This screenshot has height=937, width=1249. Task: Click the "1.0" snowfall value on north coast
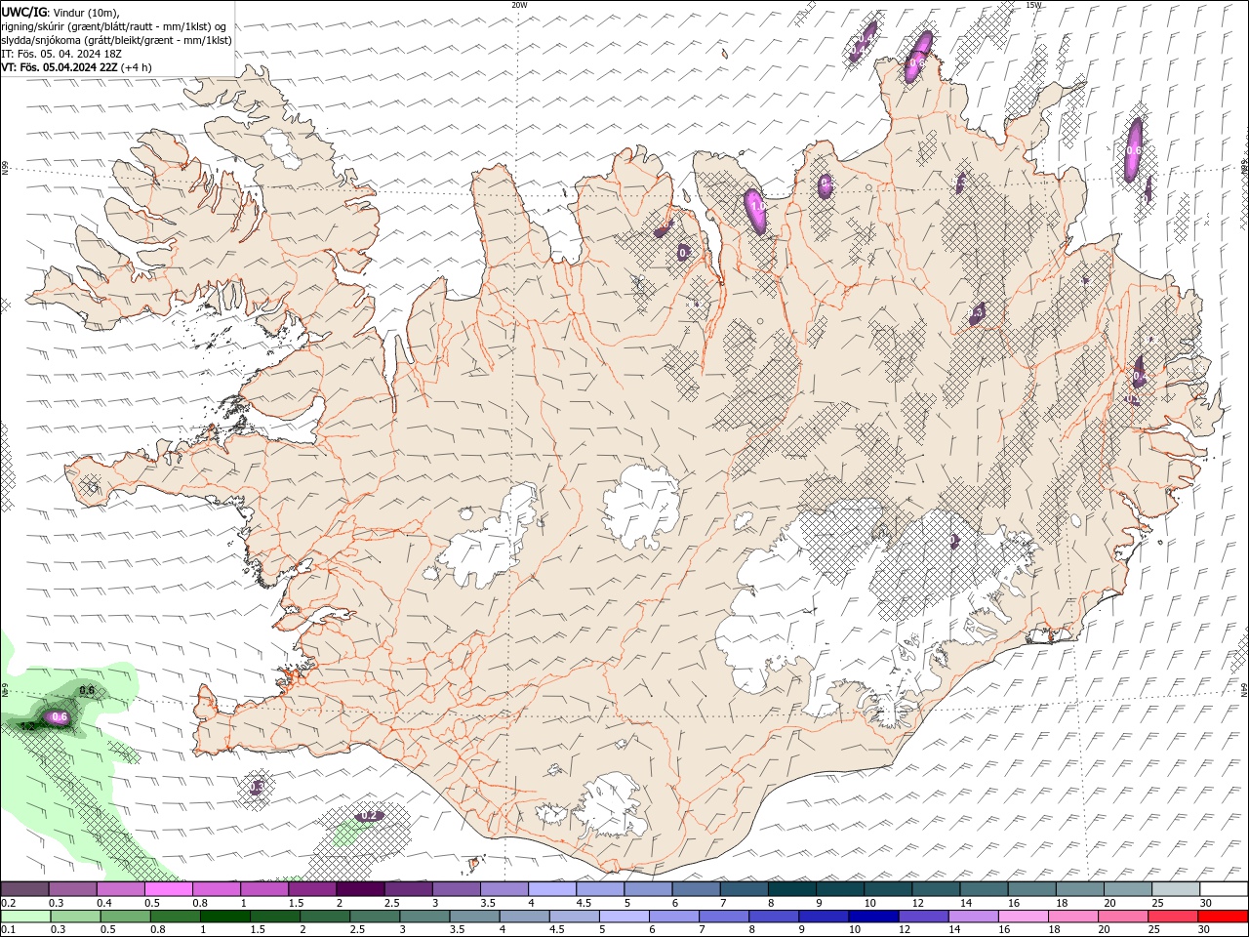tap(757, 207)
